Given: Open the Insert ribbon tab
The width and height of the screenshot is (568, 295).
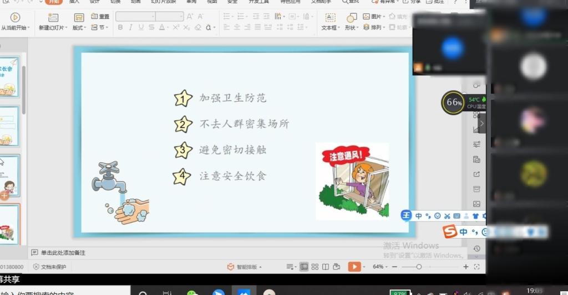Looking at the screenshot, I should pos(74,2).
